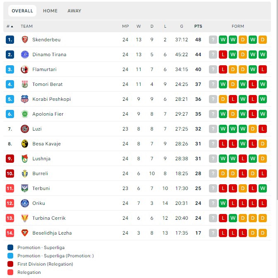Select the OVERALL standings tab
The image size is (278, 278).
[22, 11]
